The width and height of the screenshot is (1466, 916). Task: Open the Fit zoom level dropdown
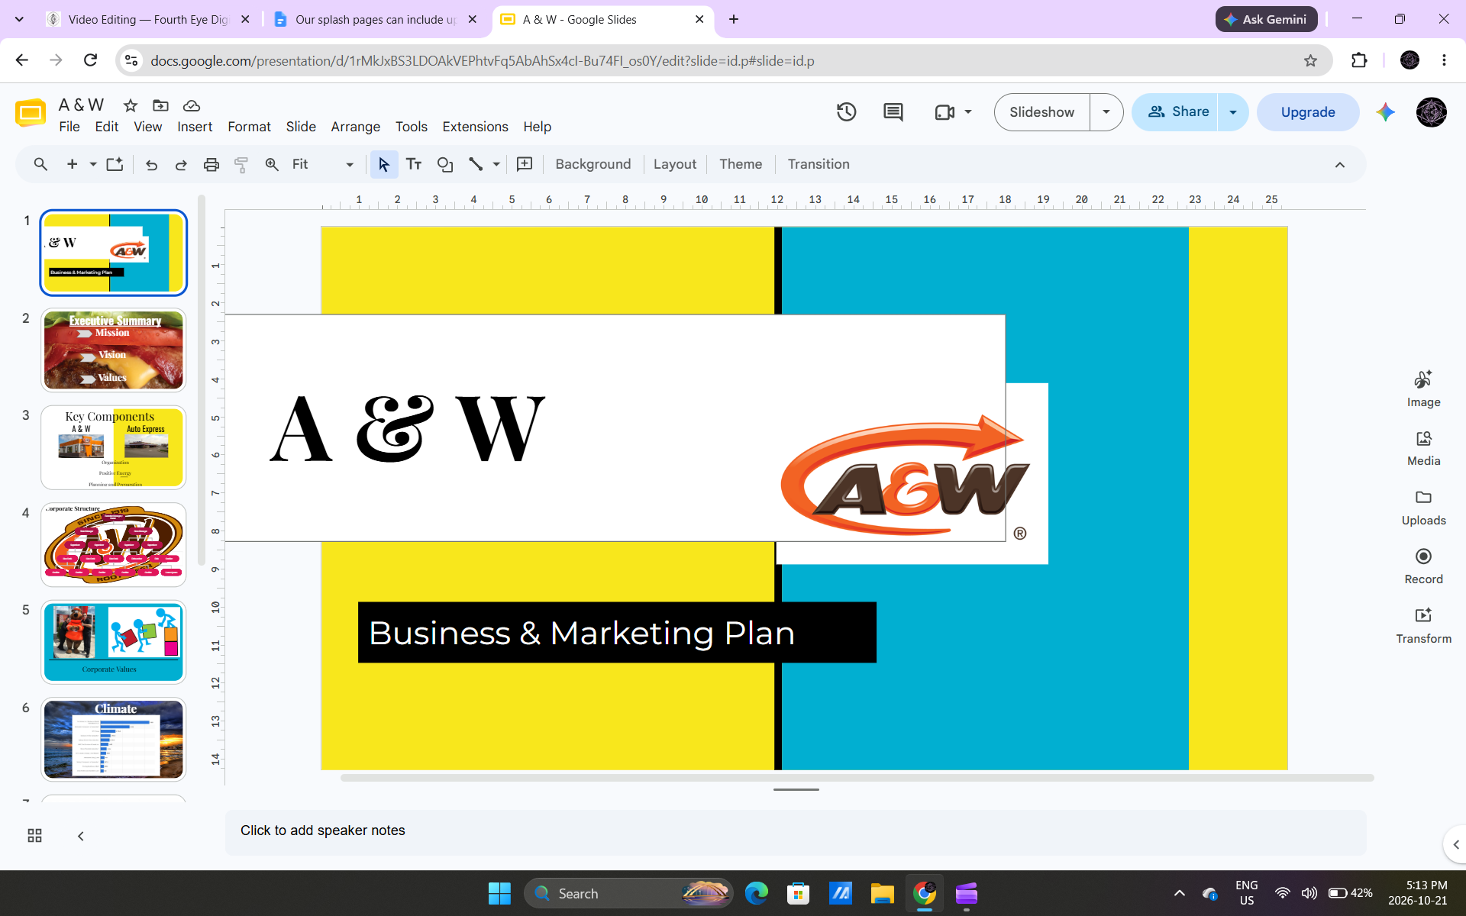(322, 164)
